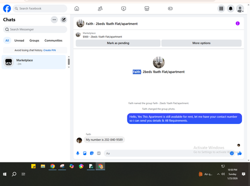
Task: Click the blue apartment availability message bubble
Action: [184, 118]
